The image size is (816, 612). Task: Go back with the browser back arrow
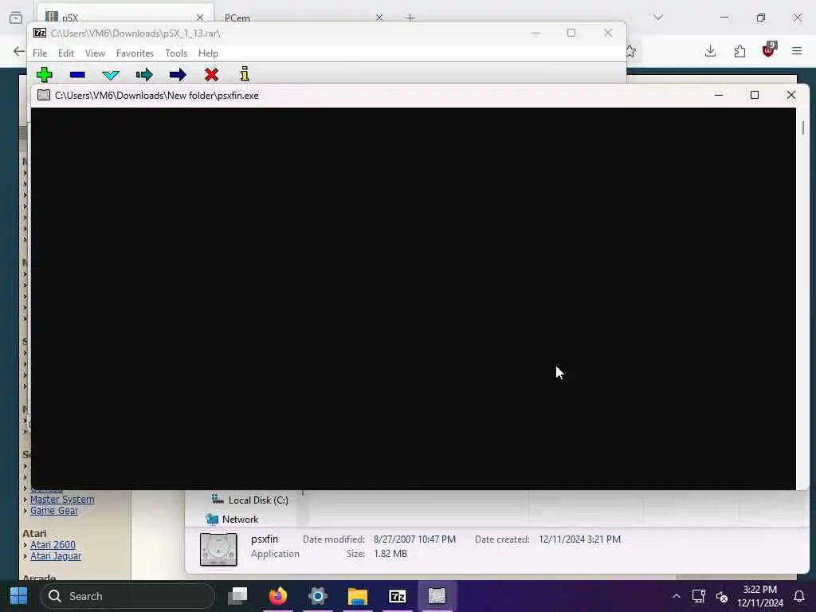pyautogui.click(x=19, y=51)
